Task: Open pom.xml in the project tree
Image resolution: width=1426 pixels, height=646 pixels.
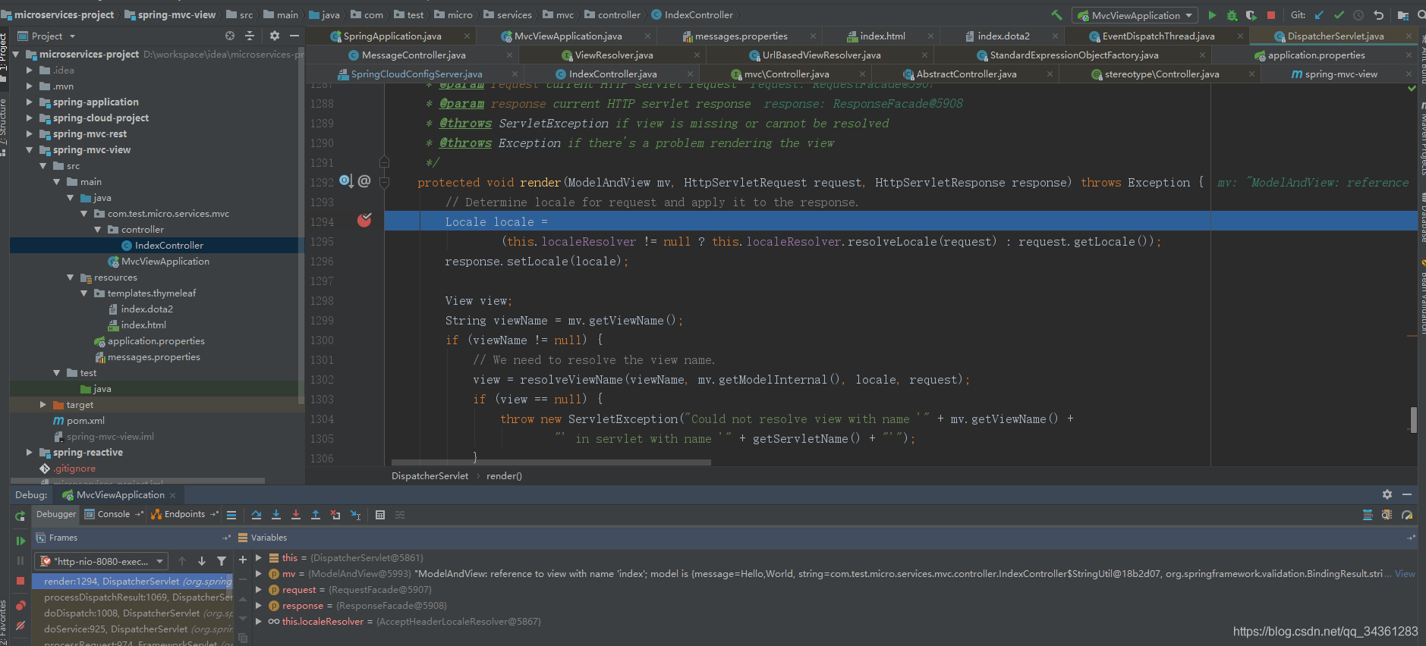Action: pos(85,421)
